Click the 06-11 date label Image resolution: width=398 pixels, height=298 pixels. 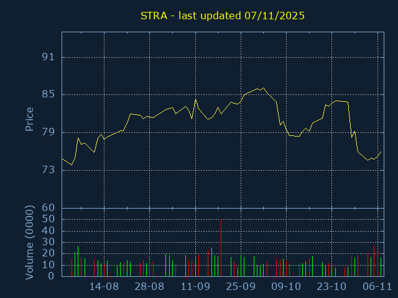click(377, 287)
